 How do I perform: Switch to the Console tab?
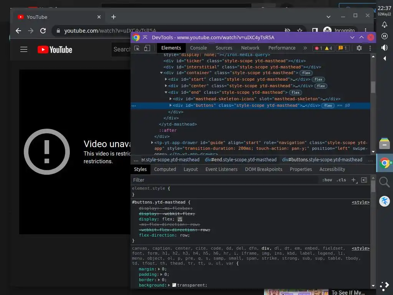pos(198,48)
